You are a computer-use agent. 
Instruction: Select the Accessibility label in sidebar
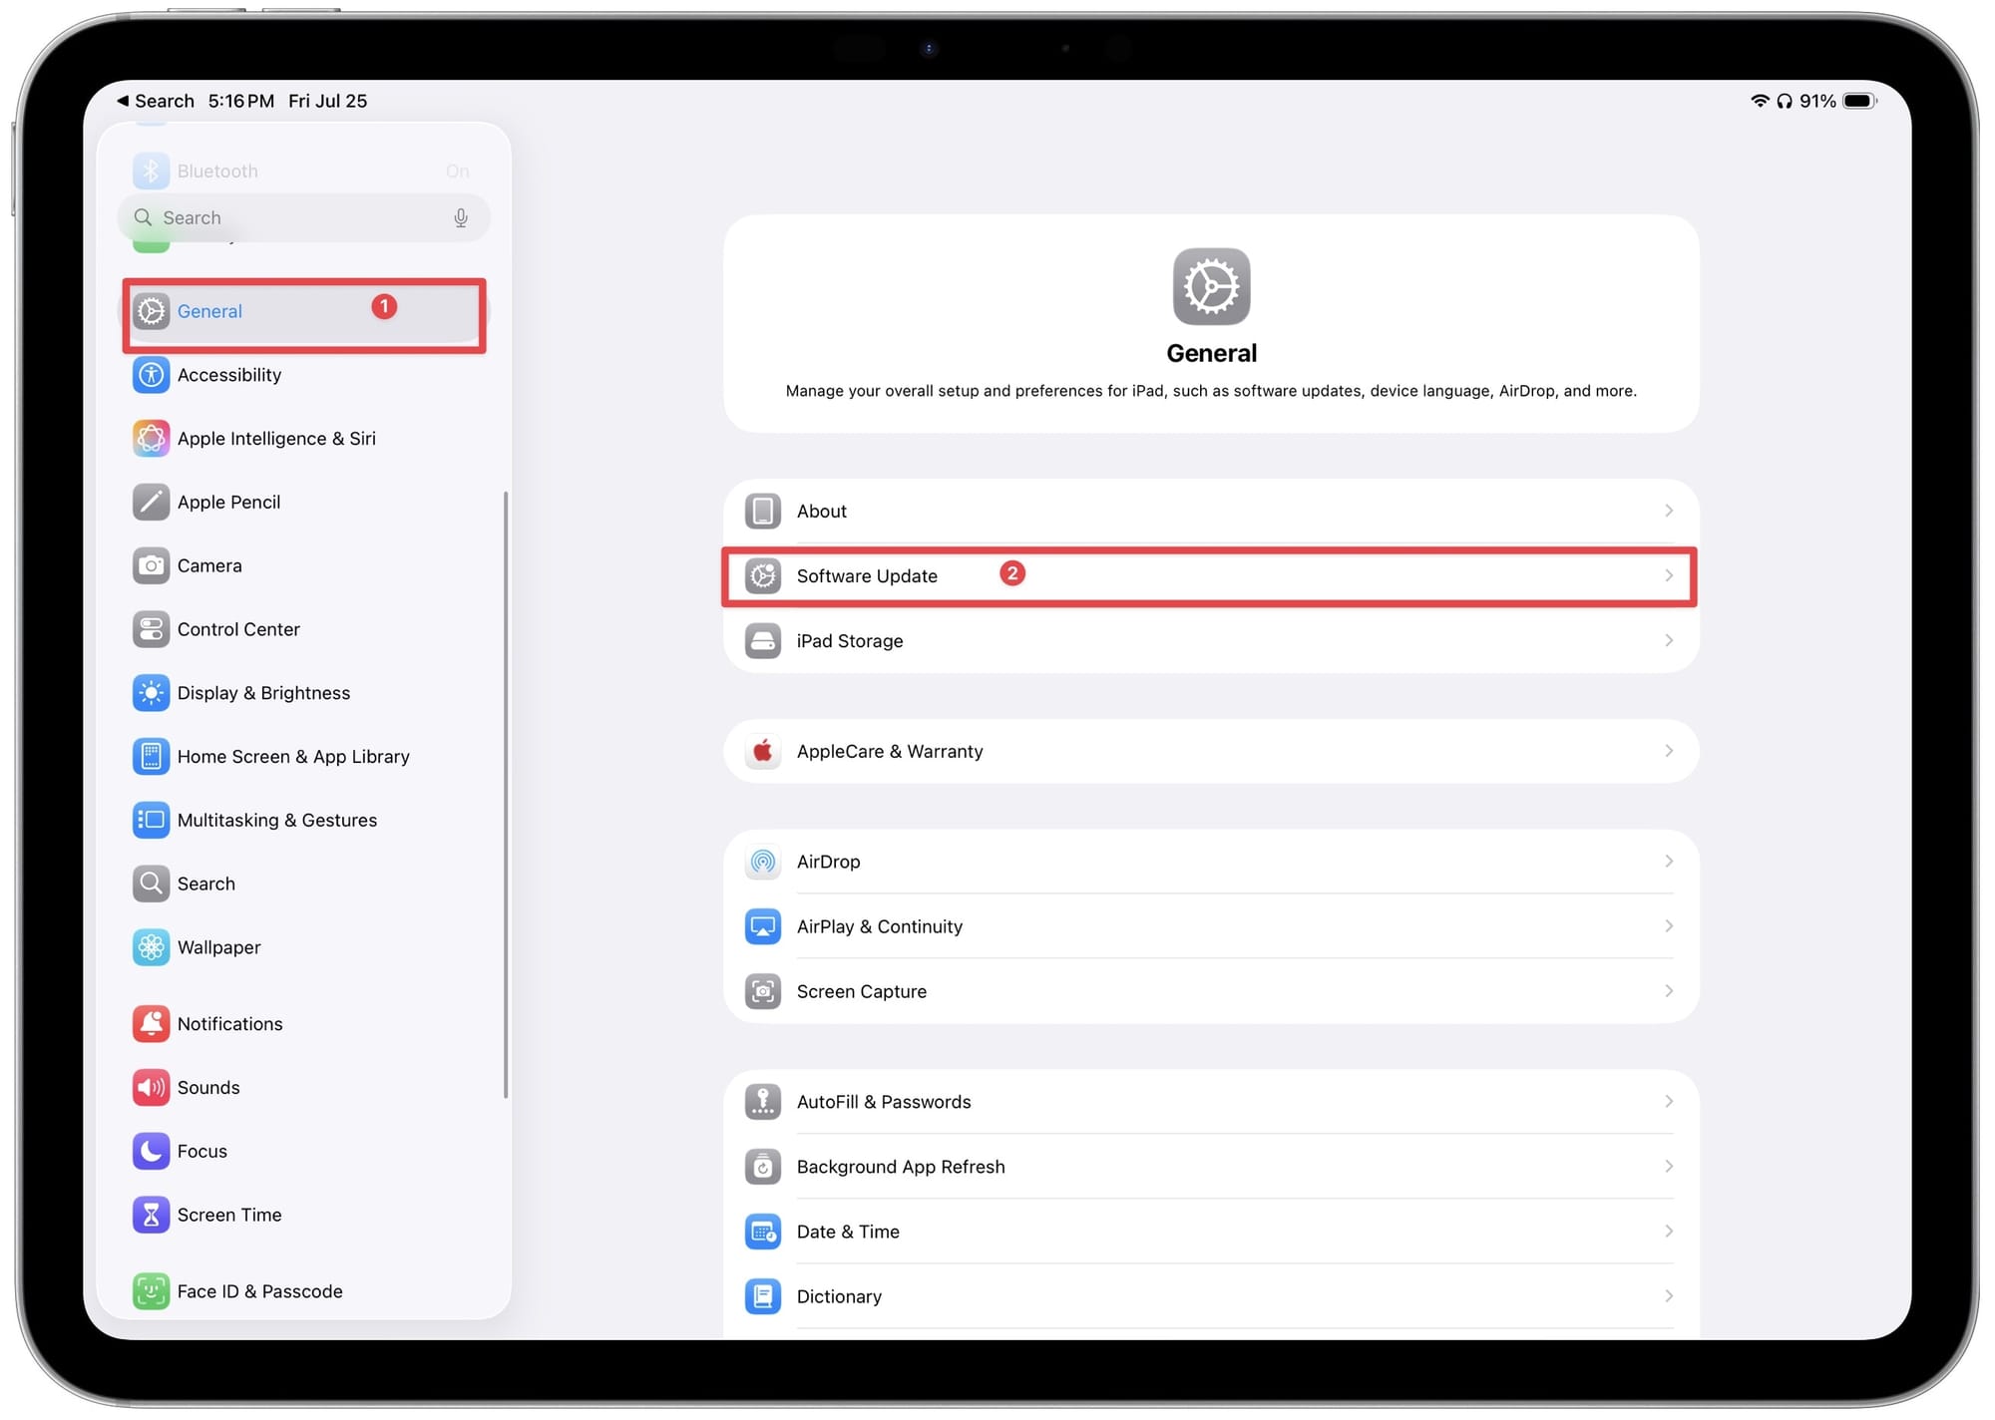click(x=229, y=375)
